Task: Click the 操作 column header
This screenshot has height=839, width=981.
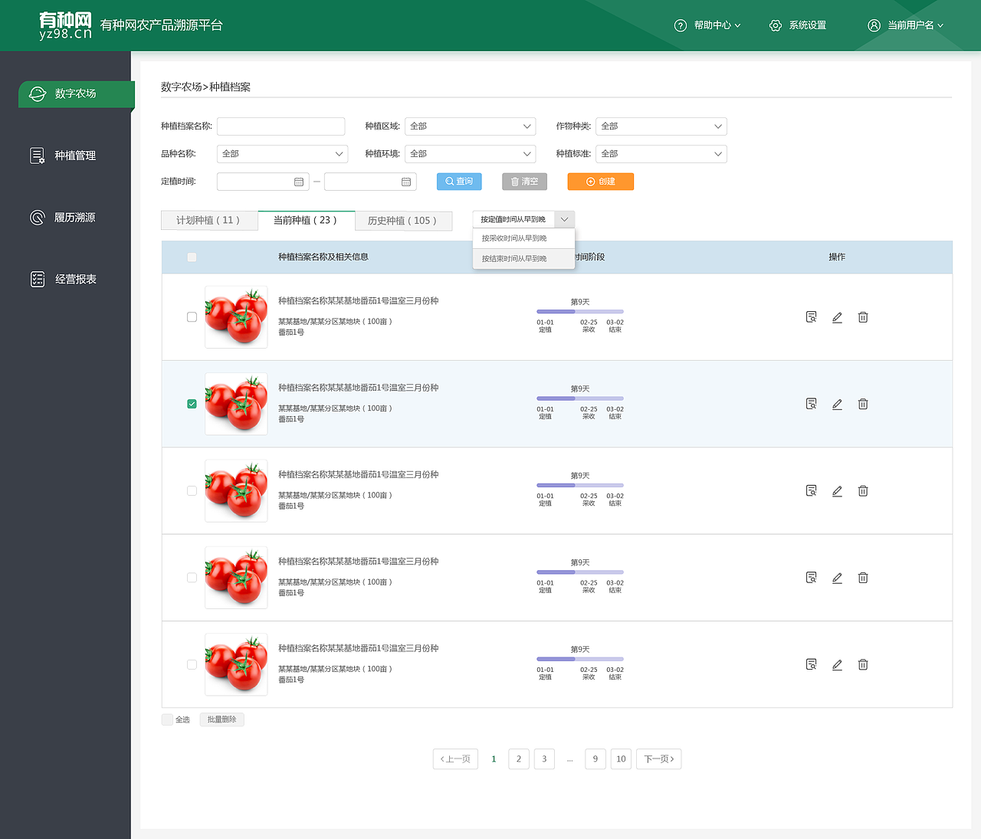Action: [837, 257]
